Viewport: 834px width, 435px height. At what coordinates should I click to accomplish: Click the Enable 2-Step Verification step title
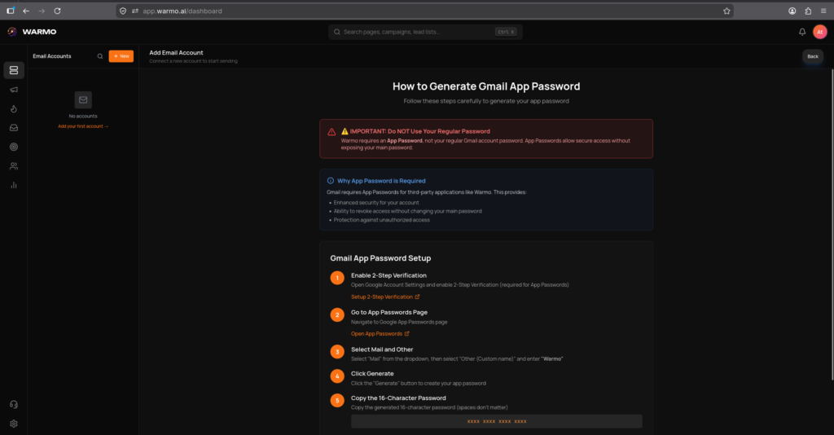click(388, 275)
